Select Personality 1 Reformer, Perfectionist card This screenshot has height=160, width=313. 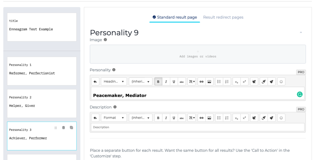tap(42, 71)
